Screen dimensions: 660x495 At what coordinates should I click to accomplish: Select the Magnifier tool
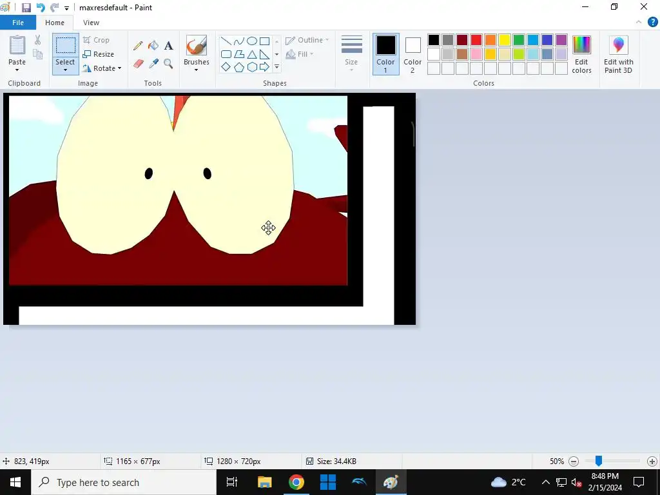coord(168,64)
